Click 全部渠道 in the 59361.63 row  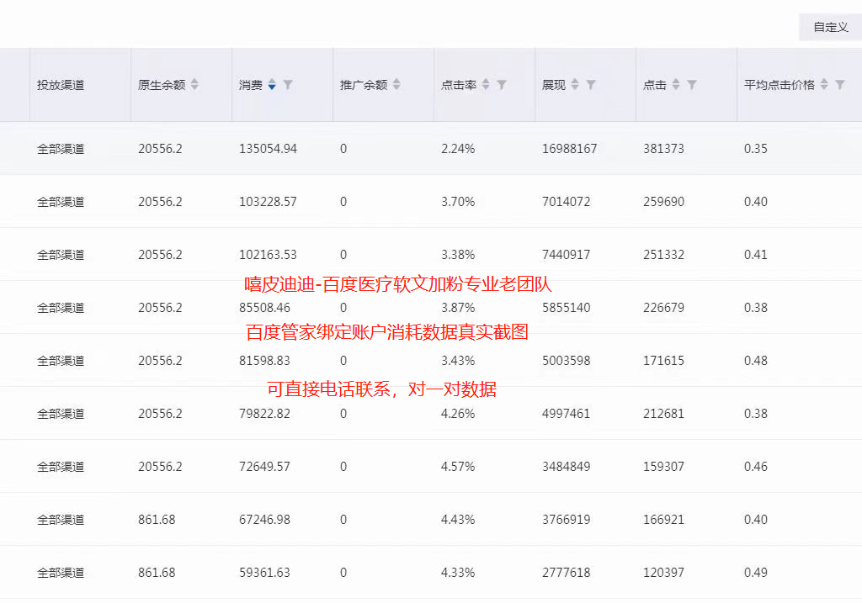coord(61,573)
